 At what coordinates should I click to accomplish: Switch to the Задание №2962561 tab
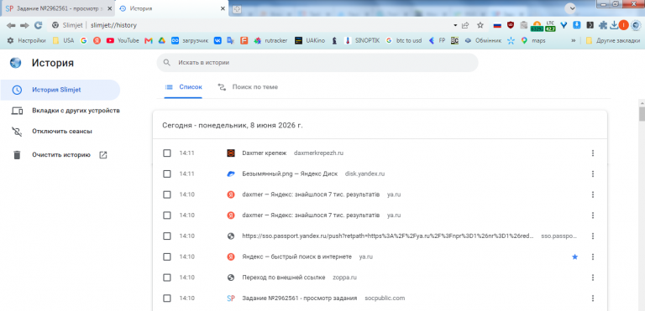click(x=58, y=8)
